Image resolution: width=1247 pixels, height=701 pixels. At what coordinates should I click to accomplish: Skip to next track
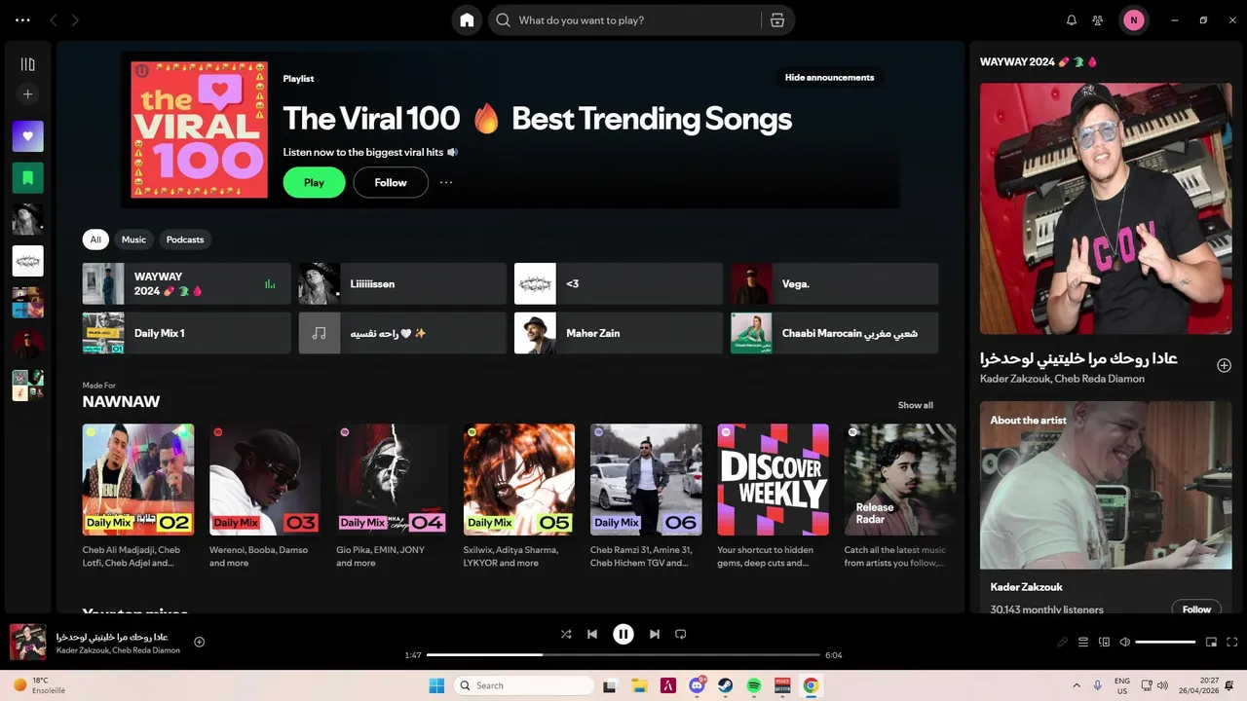point(655,634)
